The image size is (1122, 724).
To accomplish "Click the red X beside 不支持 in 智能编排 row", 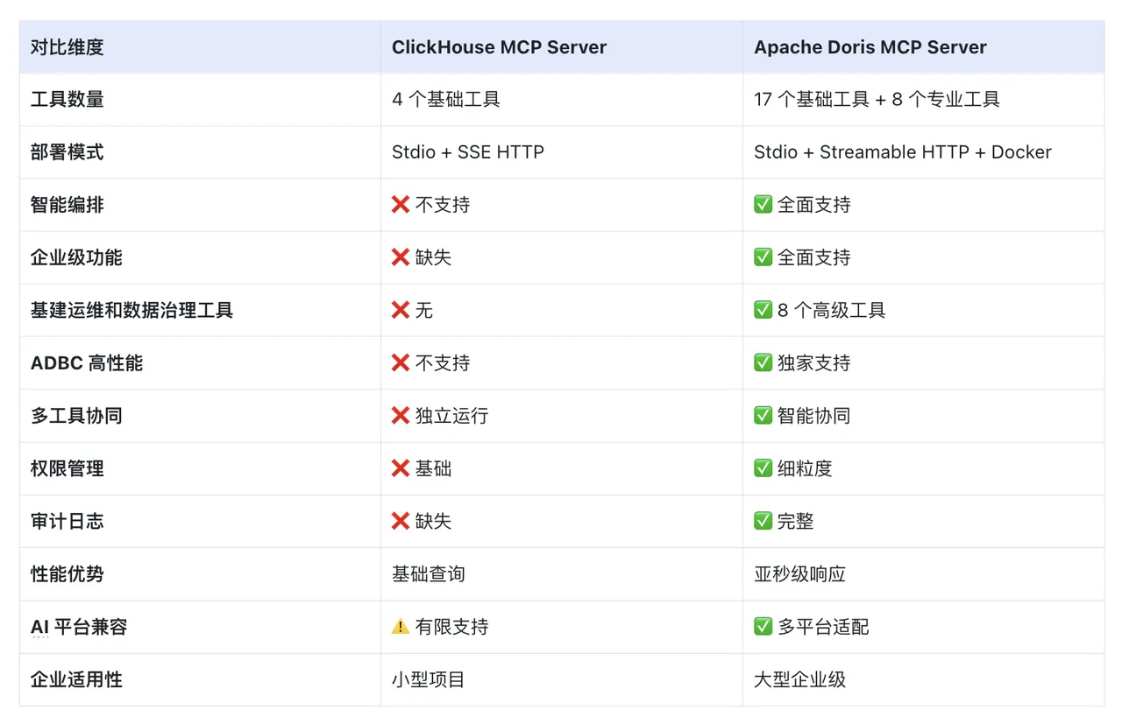I will pos(401,205).
